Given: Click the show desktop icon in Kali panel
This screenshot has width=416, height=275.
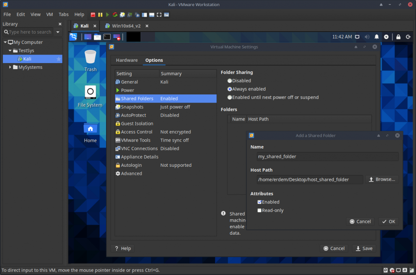Looking at the screenshot, I should 88,37.
